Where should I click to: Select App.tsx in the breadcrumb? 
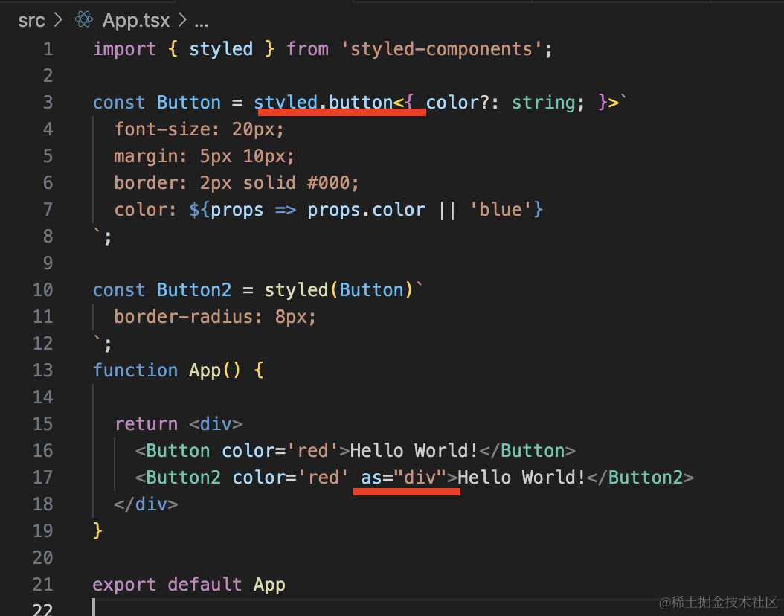[136, 21]
